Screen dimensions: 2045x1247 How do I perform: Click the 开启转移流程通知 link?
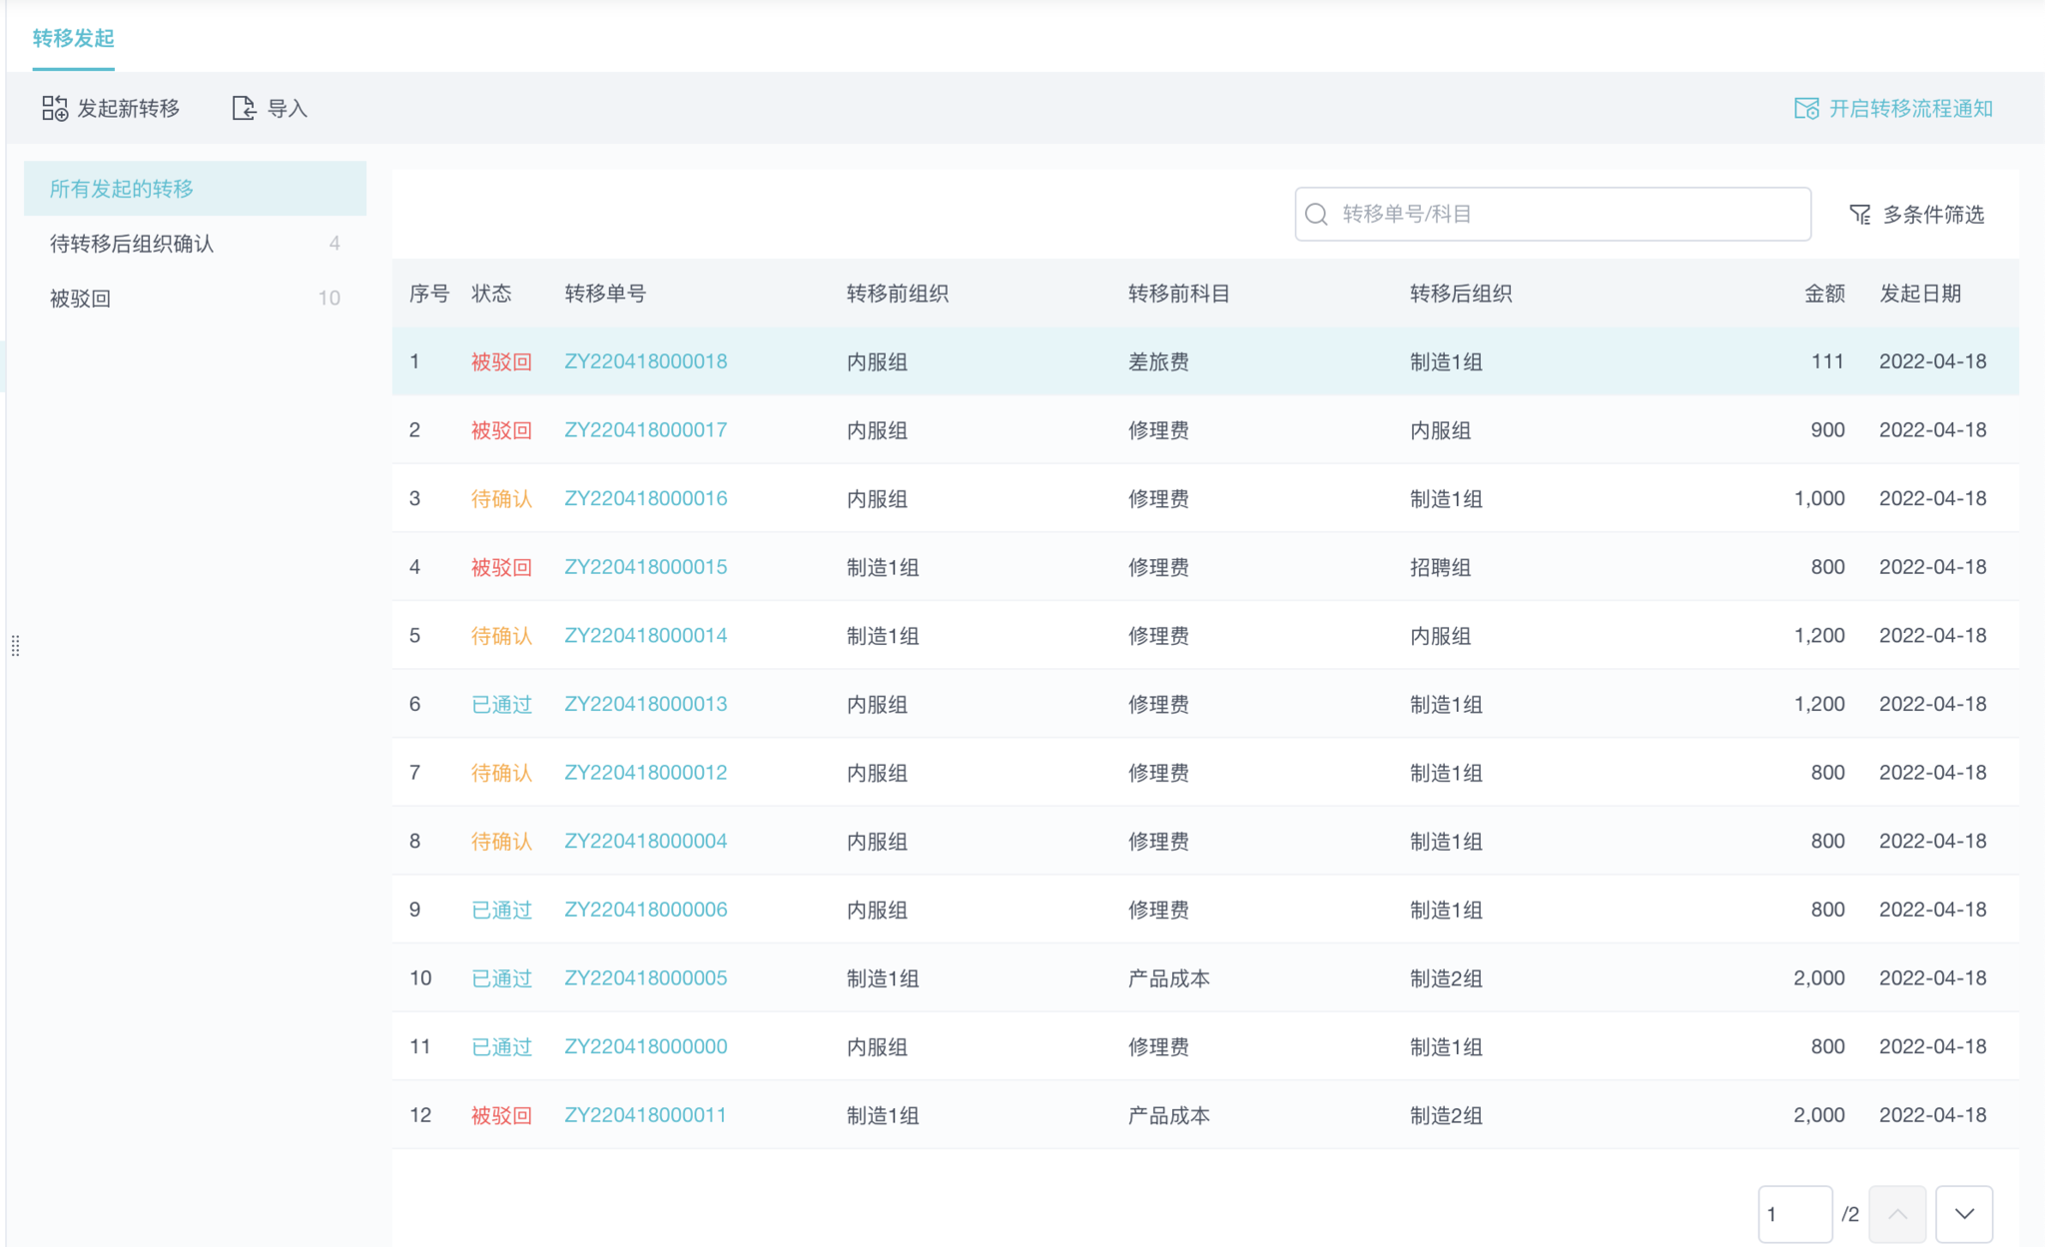coord(1910,108)
